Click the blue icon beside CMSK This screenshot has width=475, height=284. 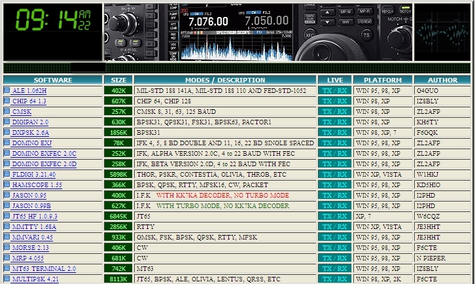(7, 111)
